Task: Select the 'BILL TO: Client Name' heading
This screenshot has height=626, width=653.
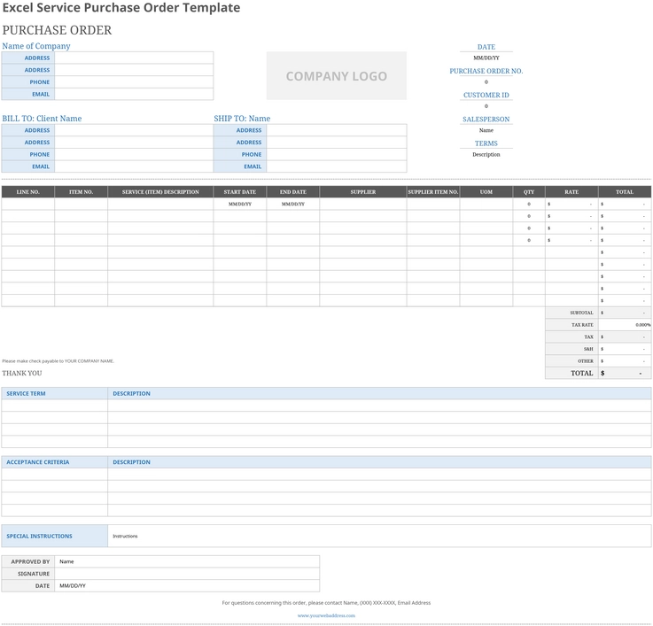Action: (42, 119)
